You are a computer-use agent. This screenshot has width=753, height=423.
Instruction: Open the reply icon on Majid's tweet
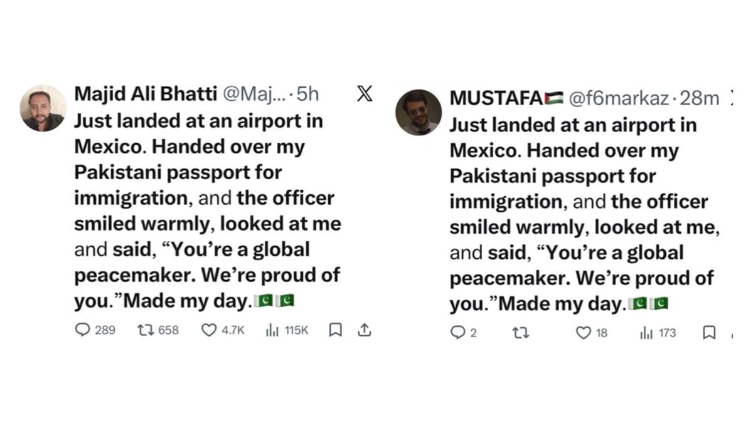point(82,329)
